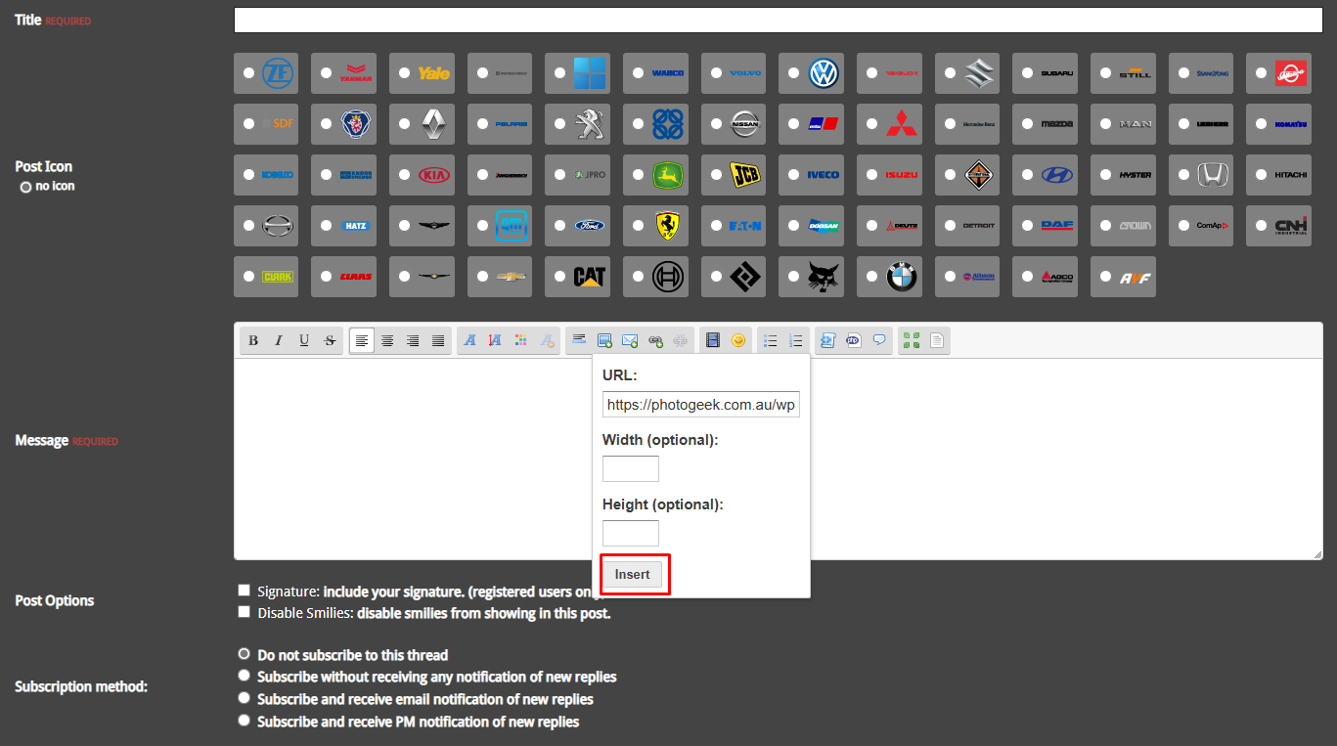Viewport: 1337px width, 746px height.
Task: Choose the Honda post icon
Action: pos(1183,175)
